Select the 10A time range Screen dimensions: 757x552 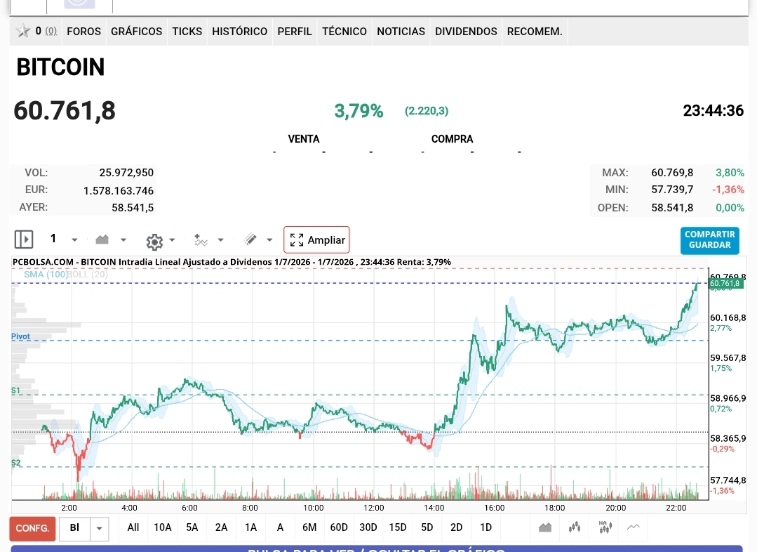pyautogui.click(x=163, y=527)
